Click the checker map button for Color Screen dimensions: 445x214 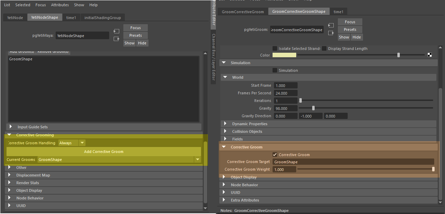pos(430,55)
